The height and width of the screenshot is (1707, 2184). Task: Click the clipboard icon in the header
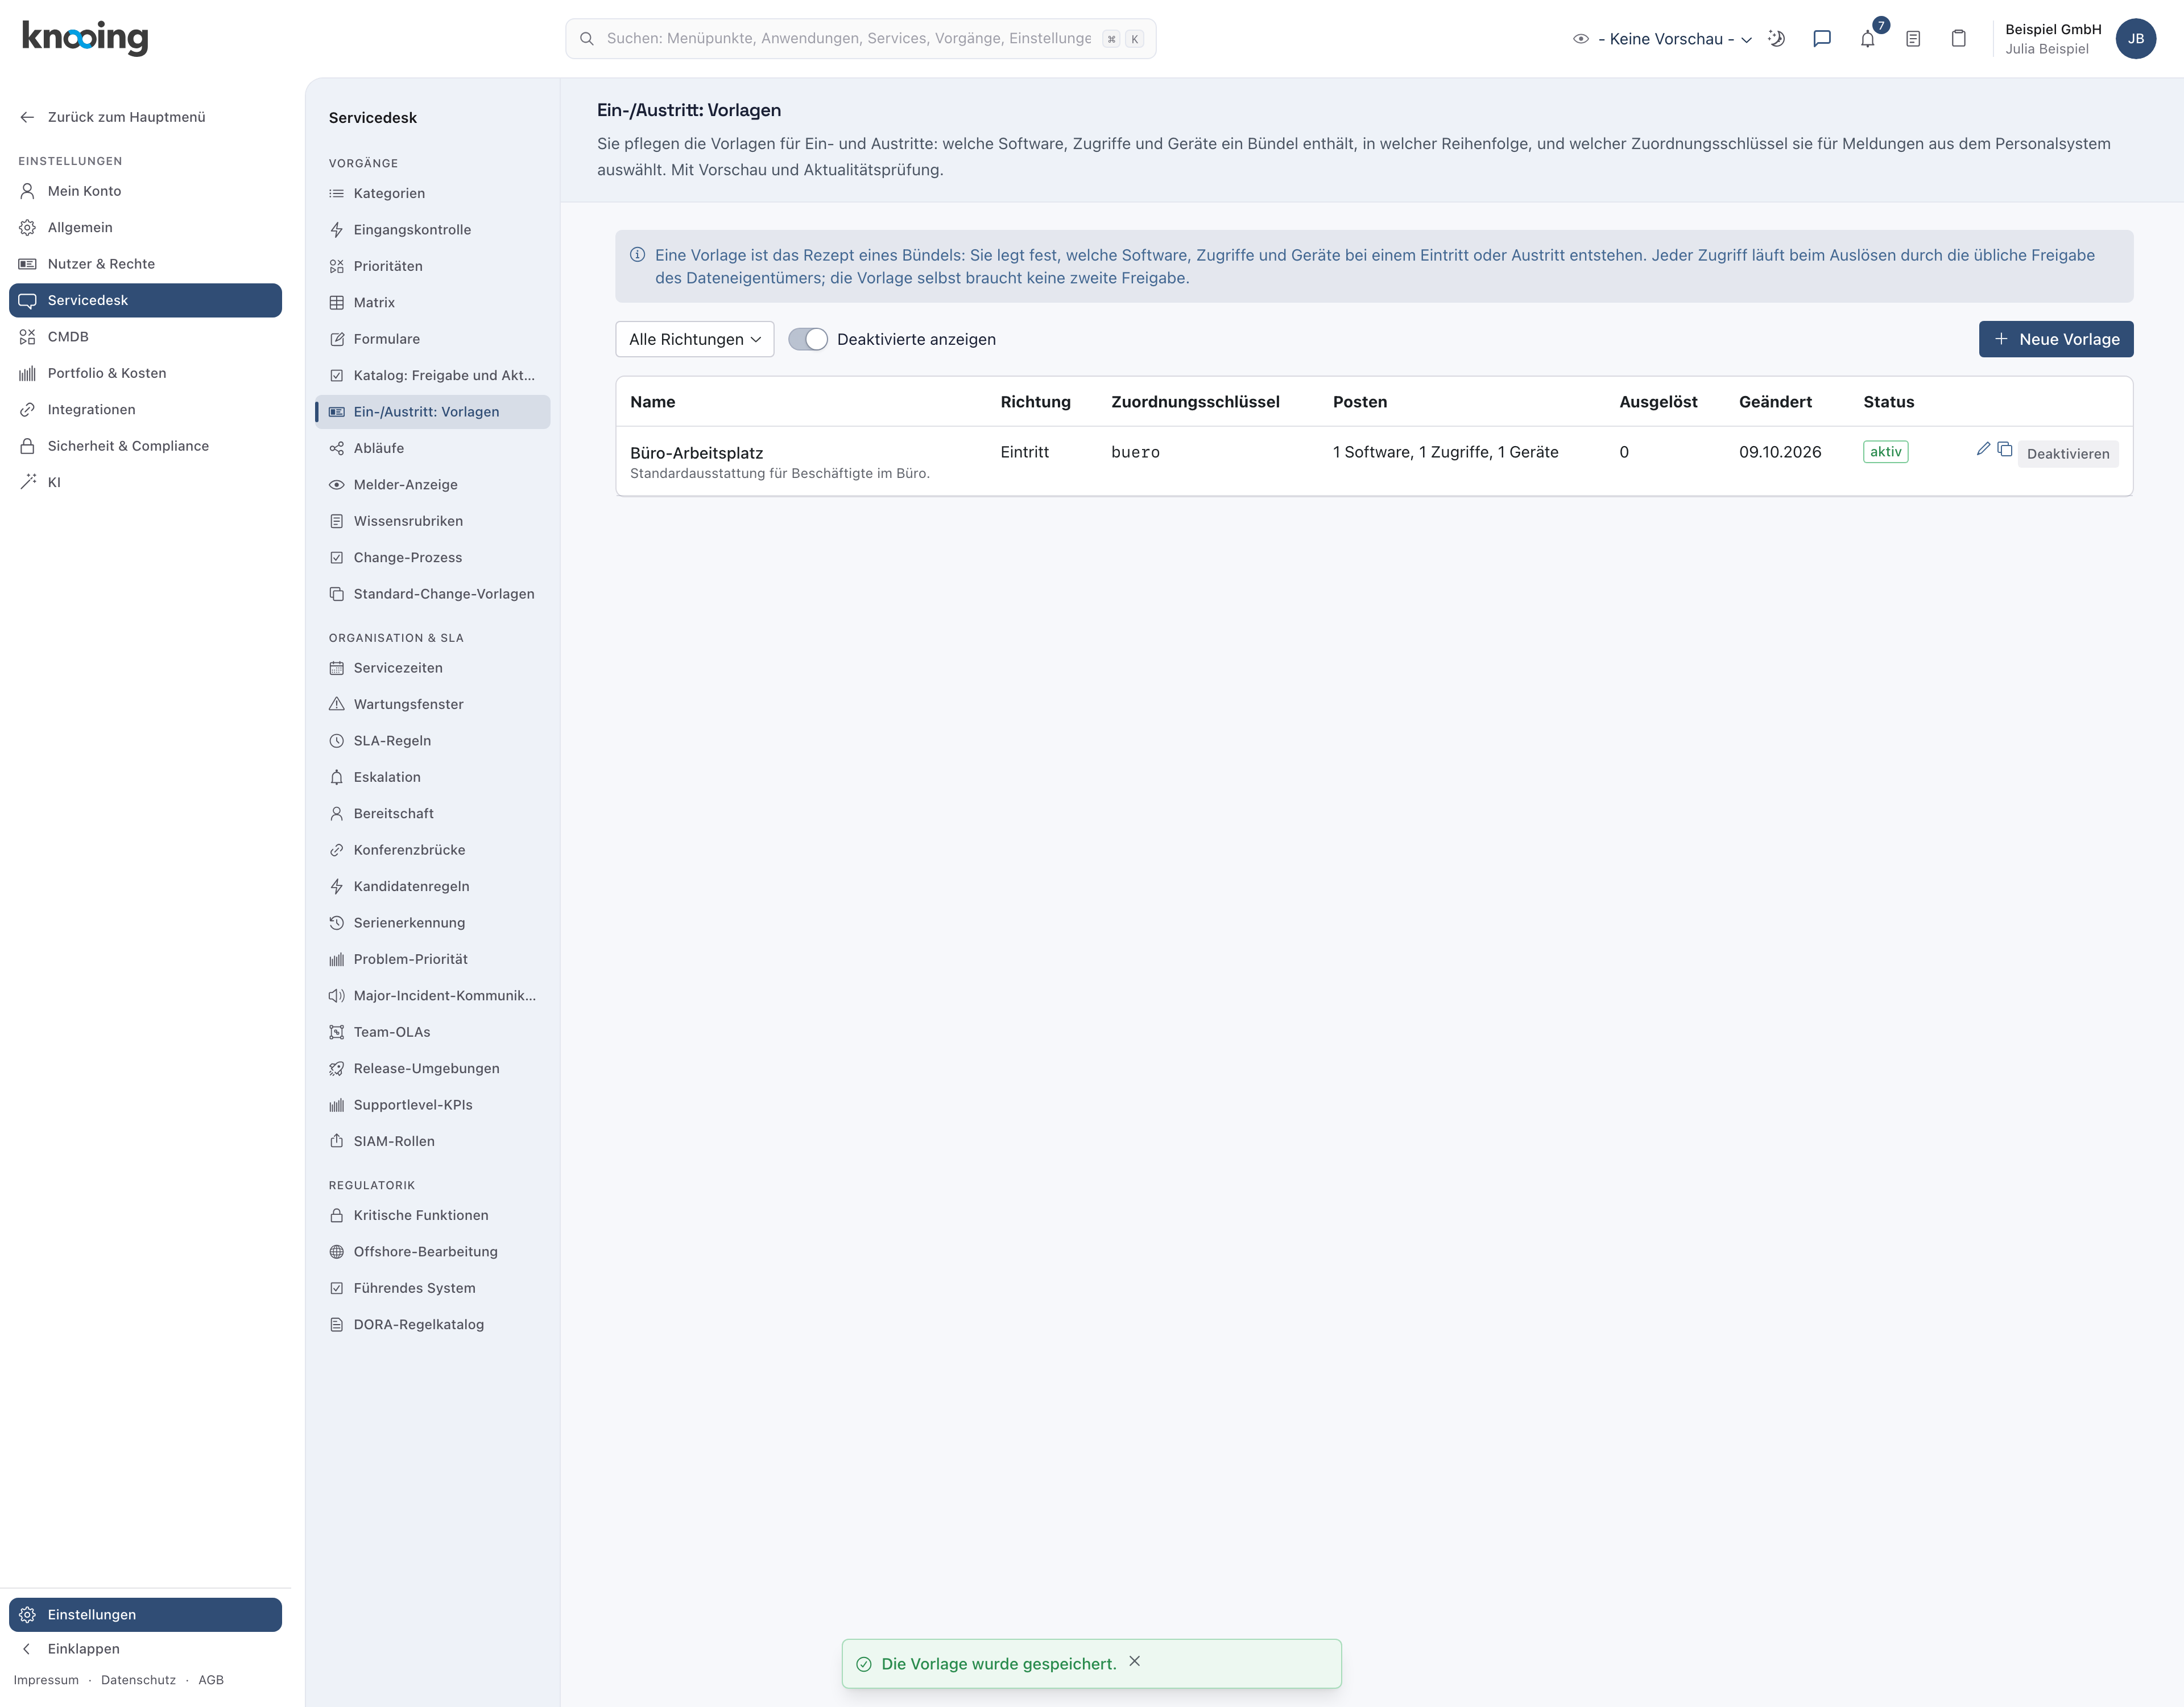click(x=1958, y=39)
